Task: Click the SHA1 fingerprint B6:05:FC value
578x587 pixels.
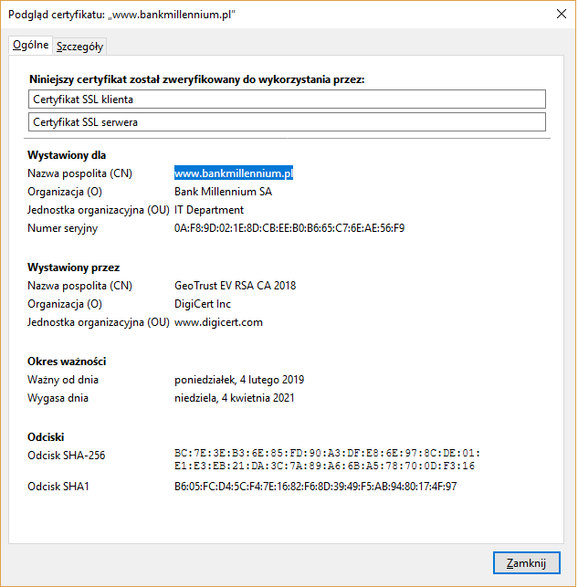Action: (x=316, y=487)
